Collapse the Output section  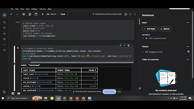point(188,47)
